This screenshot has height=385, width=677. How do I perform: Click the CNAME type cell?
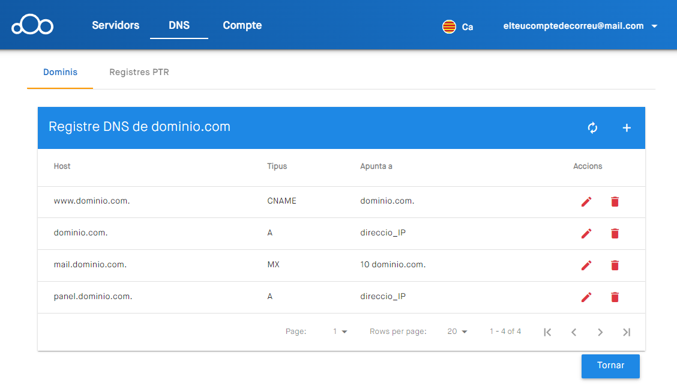pyautogui.click(x=281, y=201)
